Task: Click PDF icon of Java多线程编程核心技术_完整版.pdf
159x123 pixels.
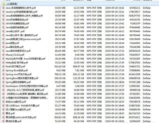Action: tap(3, 16)
